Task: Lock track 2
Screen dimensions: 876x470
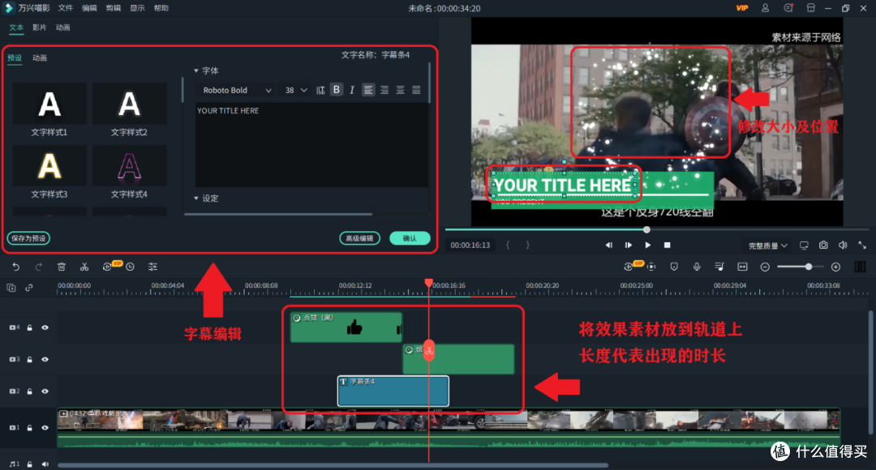Action: [x=30, y=391]
